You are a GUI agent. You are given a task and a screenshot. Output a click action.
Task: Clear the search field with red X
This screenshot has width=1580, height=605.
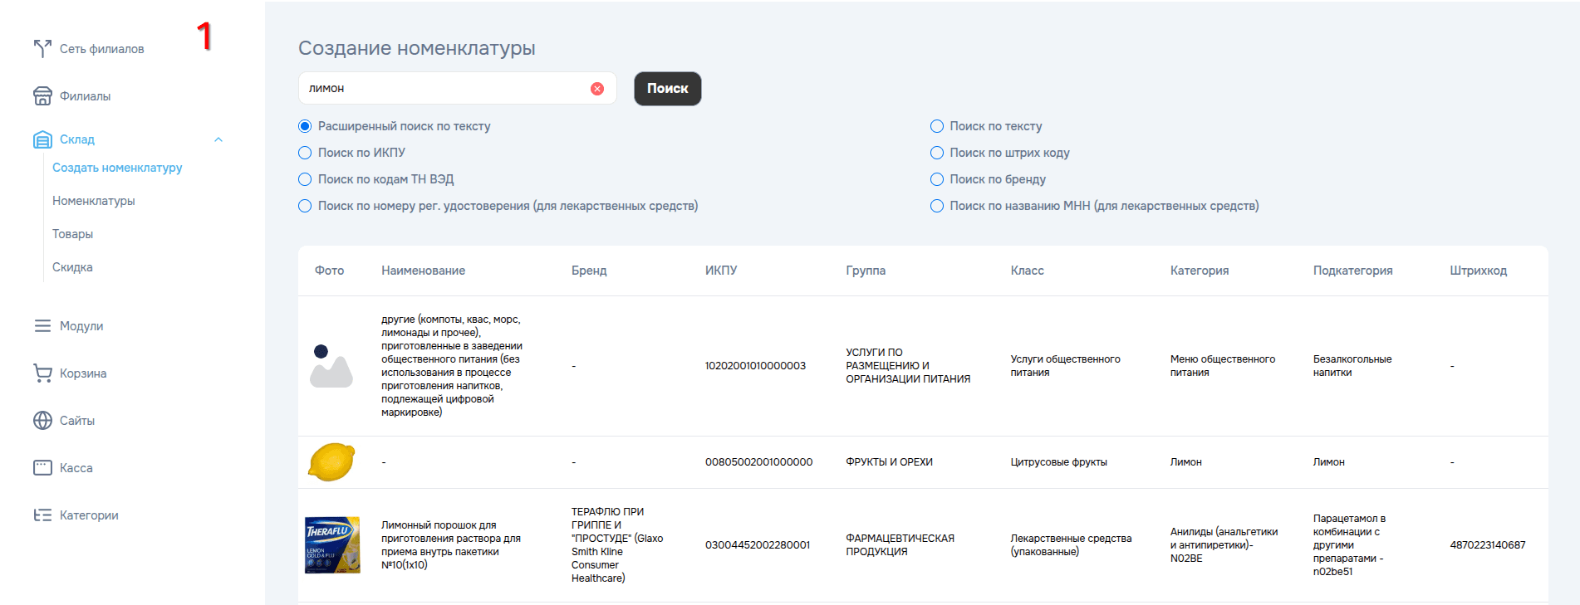click(597, 89)
